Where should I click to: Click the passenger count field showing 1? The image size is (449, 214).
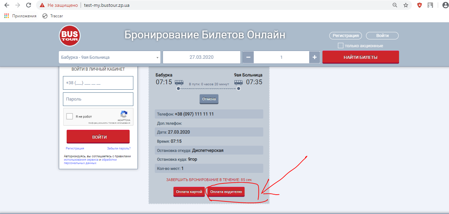click(281, 57)
